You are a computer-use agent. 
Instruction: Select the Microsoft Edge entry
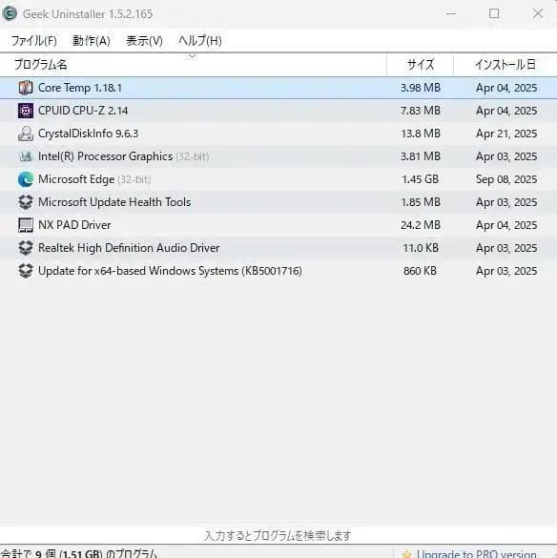click(x=278, y=179)
